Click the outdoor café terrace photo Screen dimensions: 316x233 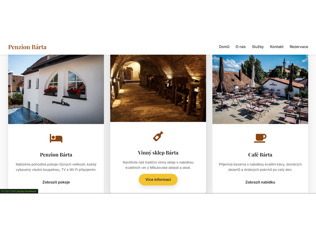(260, 89)
